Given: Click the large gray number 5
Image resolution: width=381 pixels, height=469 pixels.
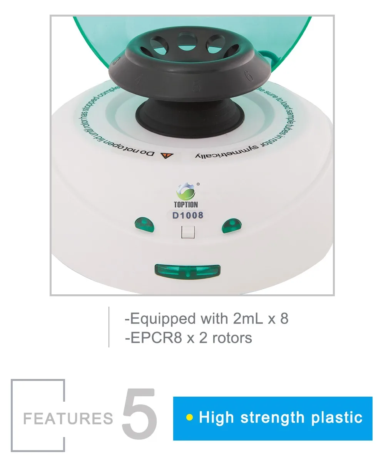Looking at the screenshot, I should point(139,414).
